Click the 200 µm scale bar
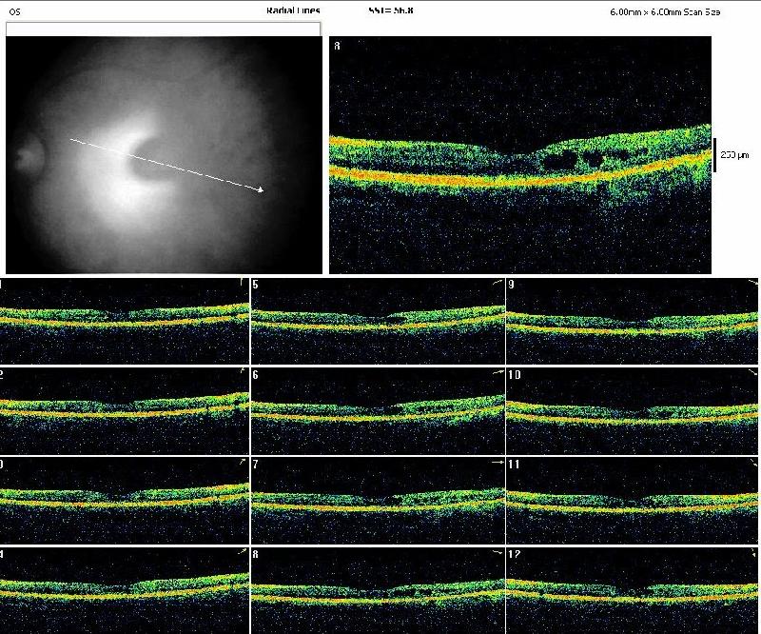 click(714, 154)
